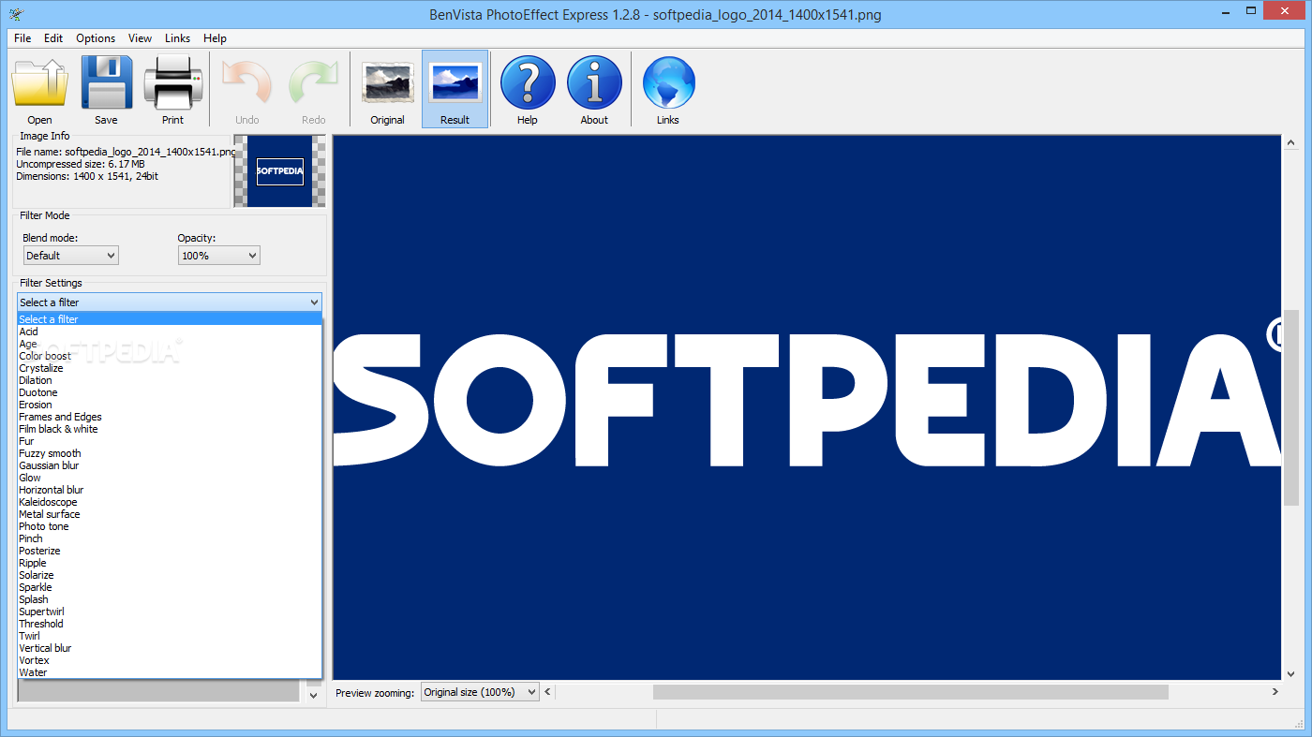Open the View menu
This screenshot has width=1312, height=737.
[x=141, y=38]
